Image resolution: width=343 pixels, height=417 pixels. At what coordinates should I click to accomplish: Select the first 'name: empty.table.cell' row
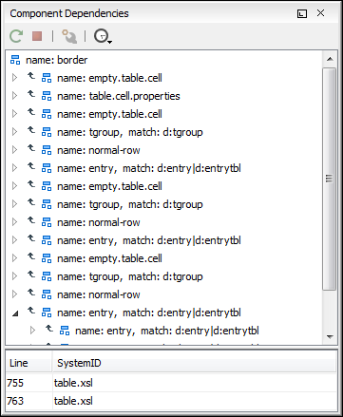pos(109,78)
